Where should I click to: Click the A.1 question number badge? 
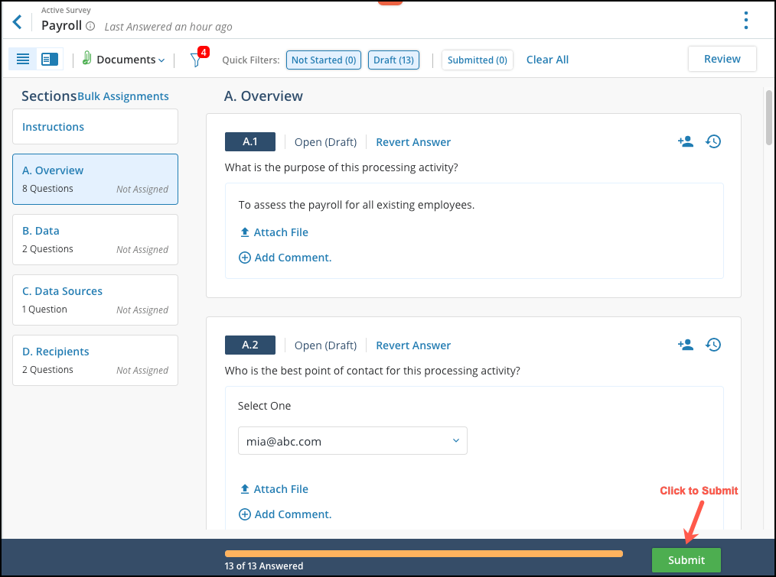click(x=250, y=142)
